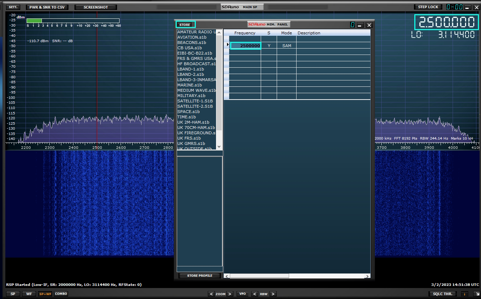Viewport: 481px width, 299px height.
Task: Switch to WF waterfall view
Action: 29,294
